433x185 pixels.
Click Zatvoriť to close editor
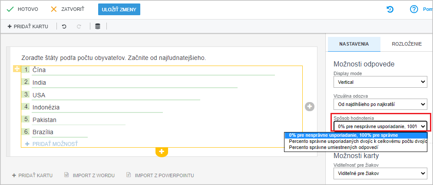67,9
